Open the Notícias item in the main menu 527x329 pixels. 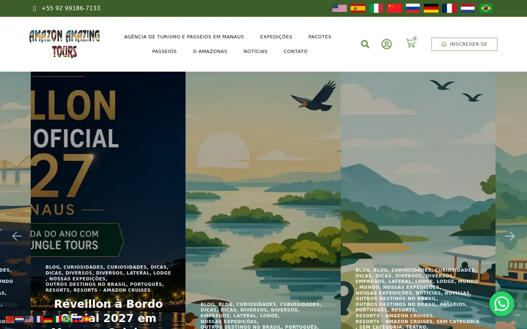click(255, 51)
